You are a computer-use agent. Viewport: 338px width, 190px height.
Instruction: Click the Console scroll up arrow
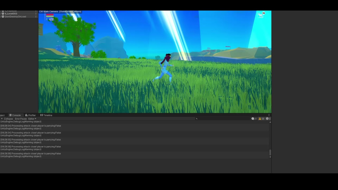[x=270, y=122]
